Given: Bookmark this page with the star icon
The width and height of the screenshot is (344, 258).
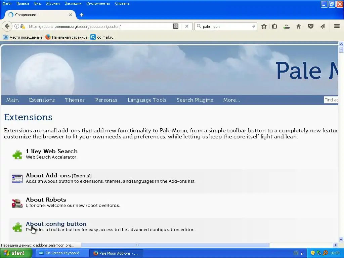Looking at the screenshot, I should [x=264, y=26].
